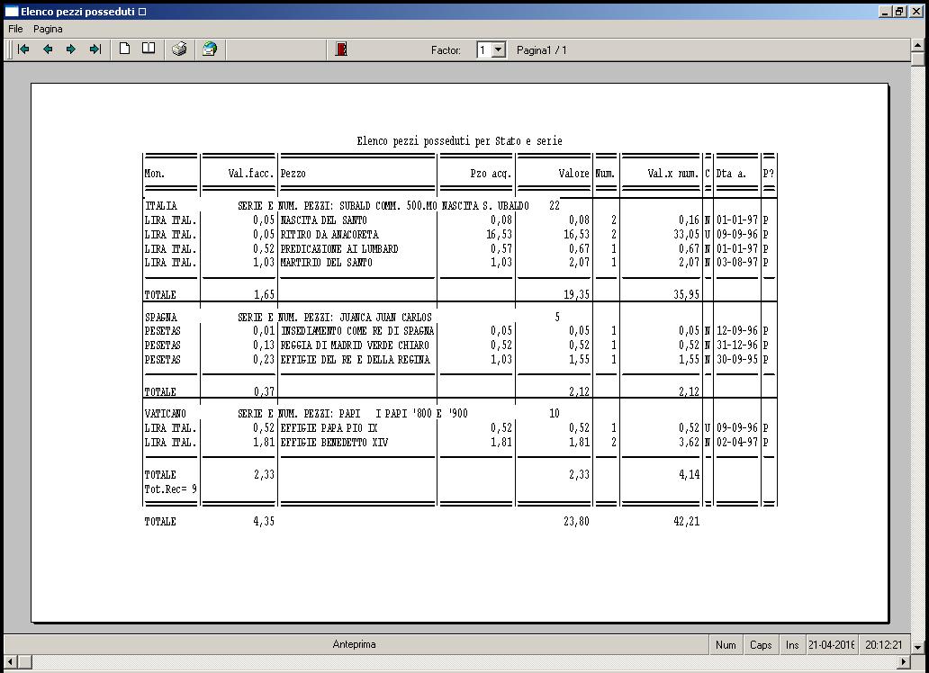Click the 'INSEDIAMENTO COME RE DI SPAGNA' entry
The height and width of the screenshot is (673, 929).
pos(357,330)
